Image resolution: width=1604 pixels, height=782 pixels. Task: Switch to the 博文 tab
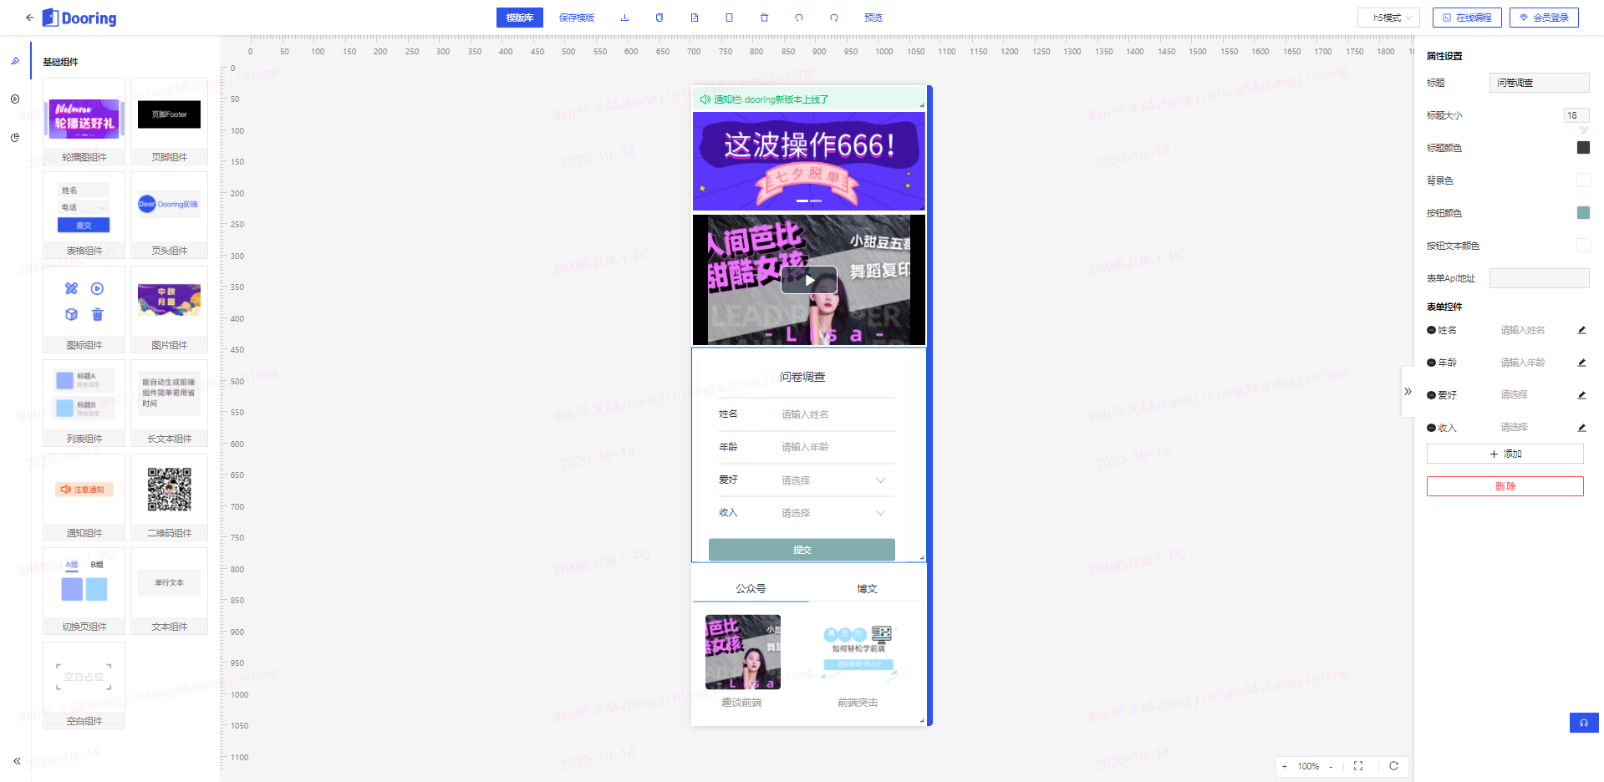pos(867,589)
